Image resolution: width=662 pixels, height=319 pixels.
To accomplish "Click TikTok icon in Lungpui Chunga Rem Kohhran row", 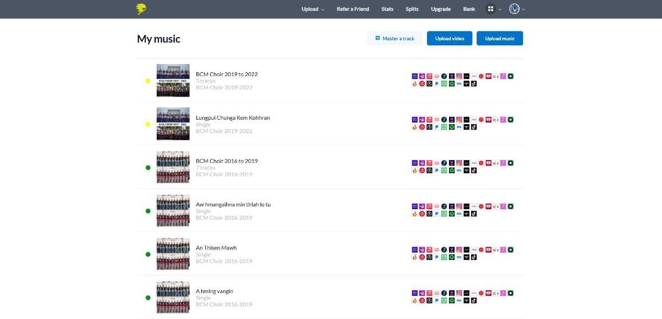I will pos(474,127).
